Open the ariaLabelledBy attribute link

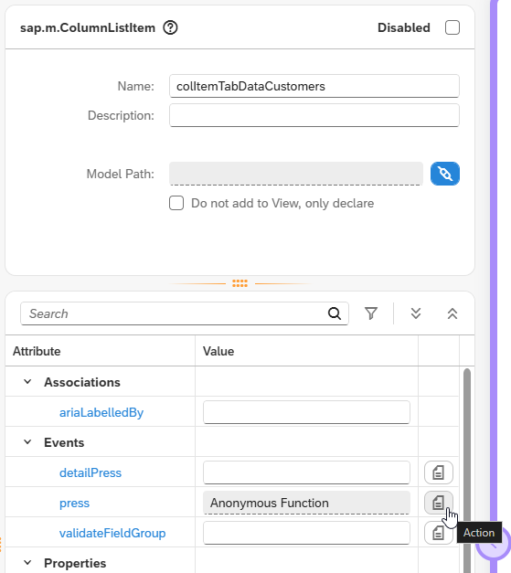[101, 412]
